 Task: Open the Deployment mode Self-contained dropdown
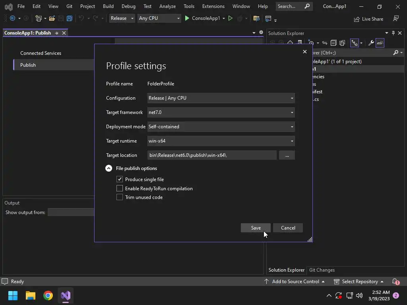point(221,127)
